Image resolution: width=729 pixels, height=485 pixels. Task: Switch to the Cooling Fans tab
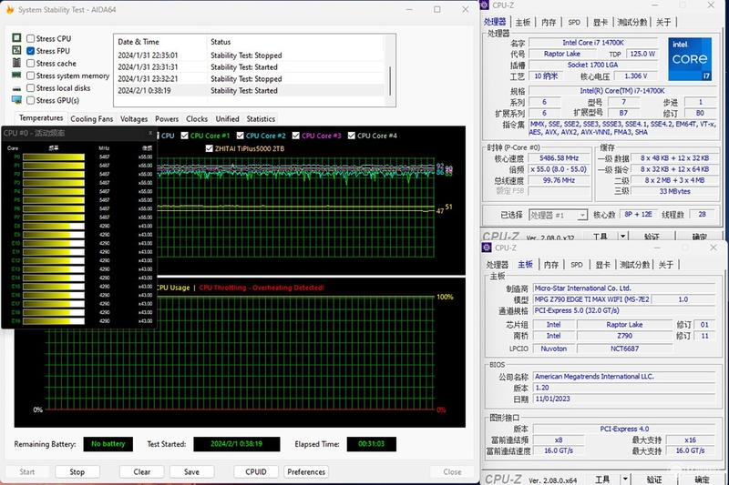point(92,119)
